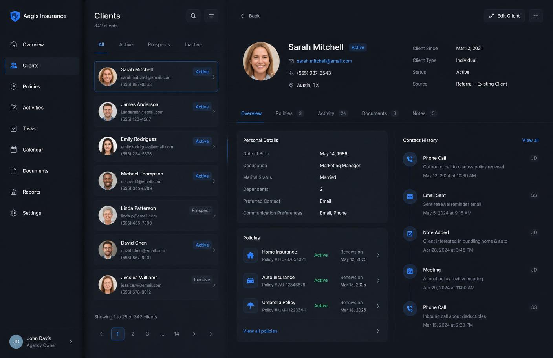Open Policies shield icon in sidebar
Viewport: 553px width, 358px height.
click(x=14, y=86)
